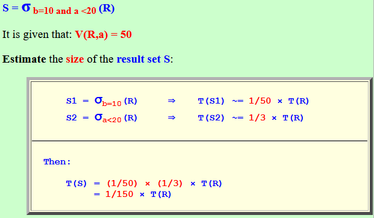Viewport: 374px width, 218px height.
Task: Click the implication arrow on the S2 row
Action: [x=171, y=117]
